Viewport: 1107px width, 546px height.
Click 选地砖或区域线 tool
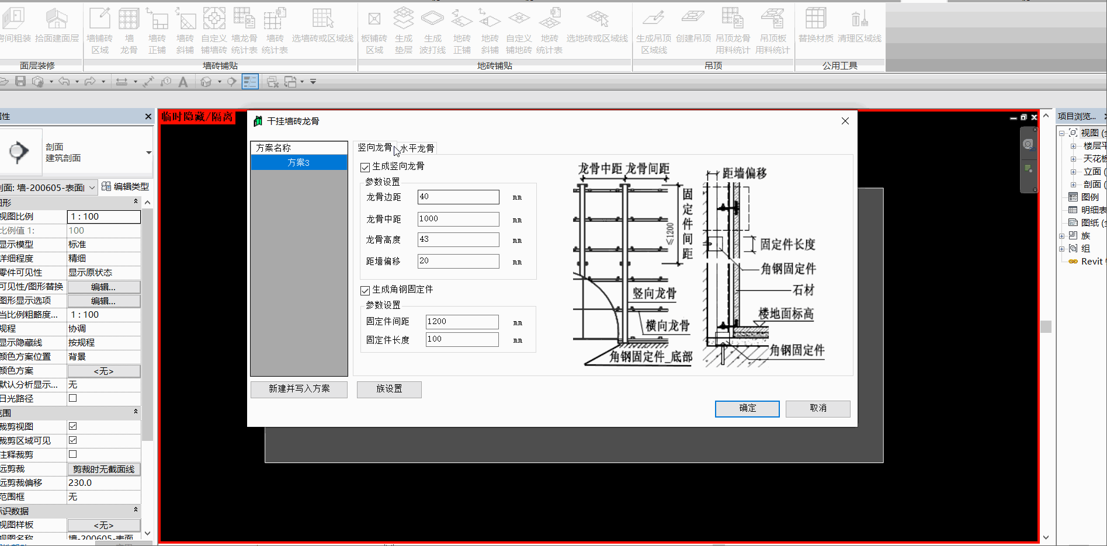coord(597,26)
